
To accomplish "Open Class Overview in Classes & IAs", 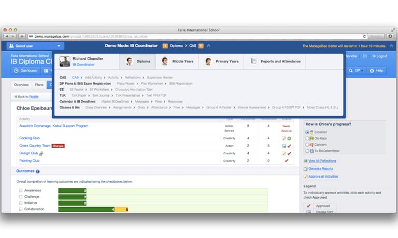I will [96, 107].
